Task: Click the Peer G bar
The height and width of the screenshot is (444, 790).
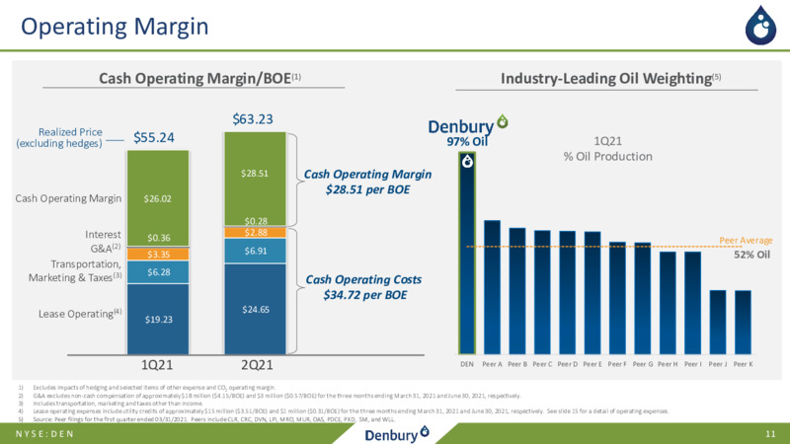Action: point(643,299)
